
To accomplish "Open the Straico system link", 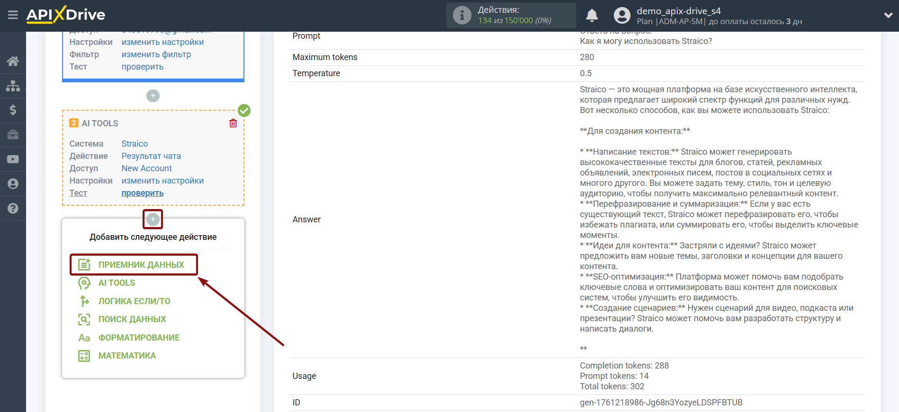I will click(135, 144).
